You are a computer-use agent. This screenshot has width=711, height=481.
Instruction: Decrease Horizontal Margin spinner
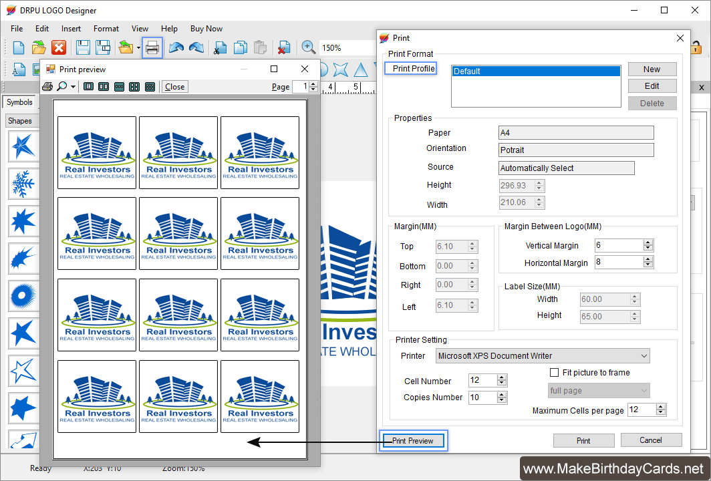tap(648, 265)
